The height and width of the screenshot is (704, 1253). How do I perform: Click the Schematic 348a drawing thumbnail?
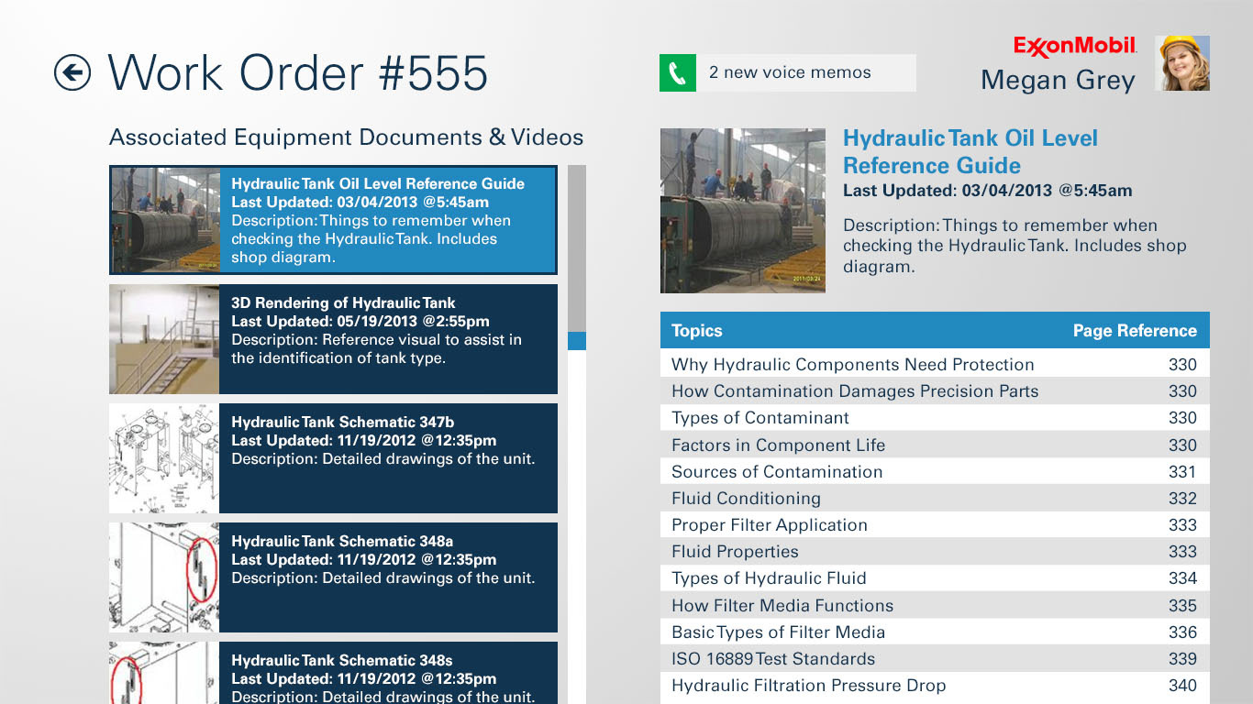[x=164, y=577]
